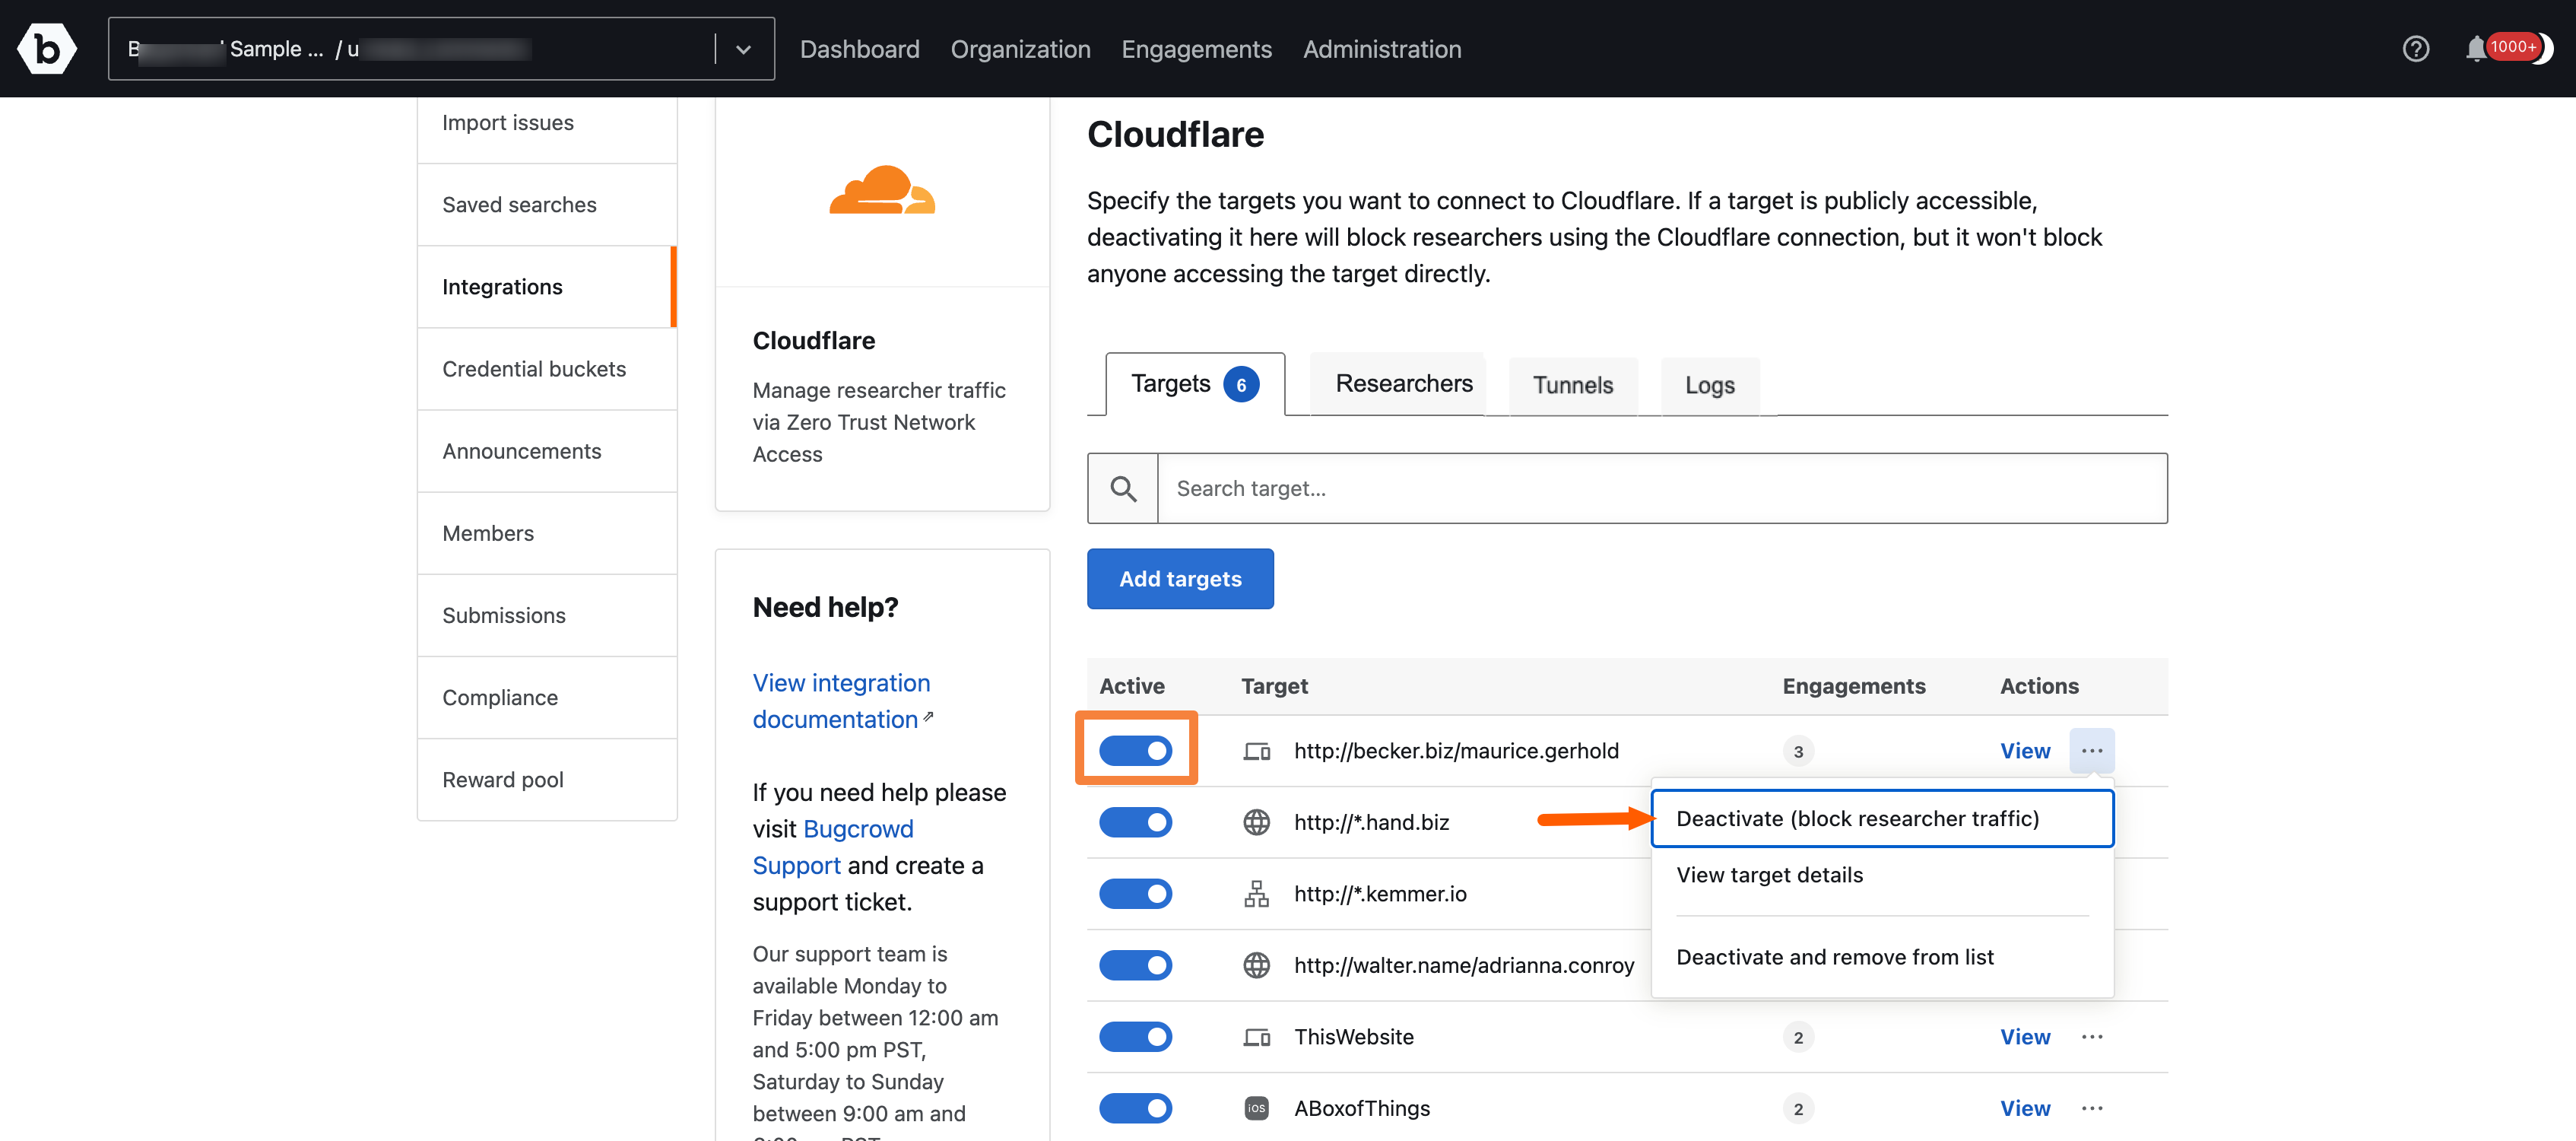Open Saved searches in sidebar
The image size is (2576, 1141).
tap(547, 204)
